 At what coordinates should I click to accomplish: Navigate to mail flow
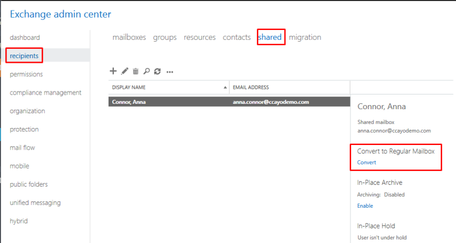click(x=22, y=147)
